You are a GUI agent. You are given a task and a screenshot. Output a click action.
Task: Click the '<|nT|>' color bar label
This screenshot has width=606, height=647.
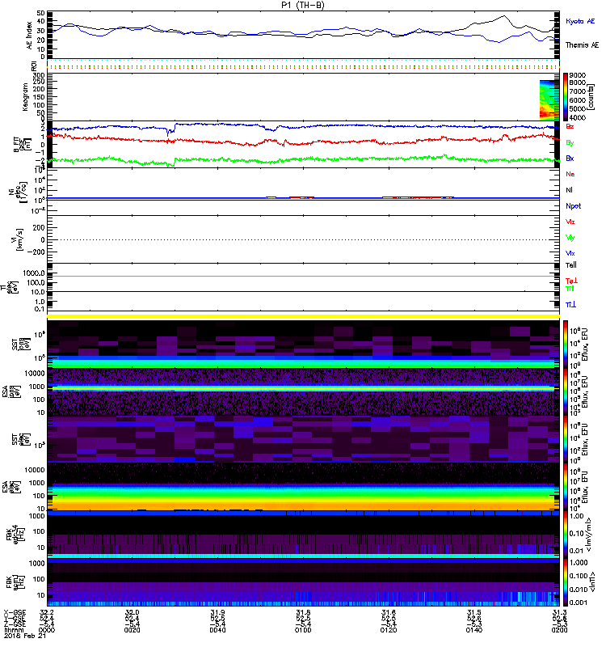[591, 581]
